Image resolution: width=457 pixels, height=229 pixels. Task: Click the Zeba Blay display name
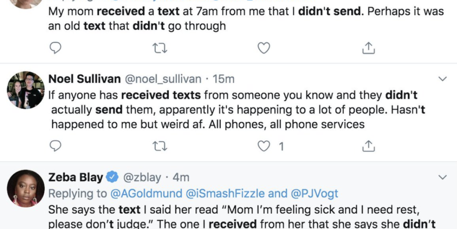pos(75,177)
